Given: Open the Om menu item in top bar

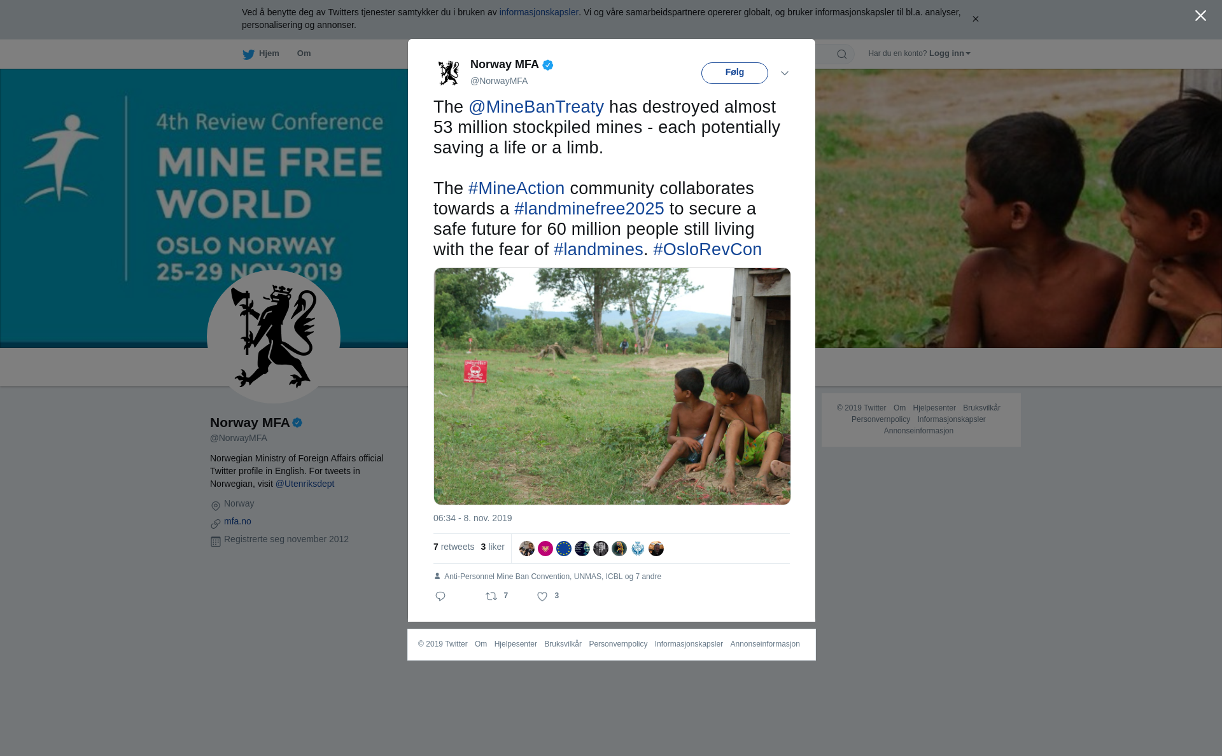Looking at the screenshot, I should (304, 53).
